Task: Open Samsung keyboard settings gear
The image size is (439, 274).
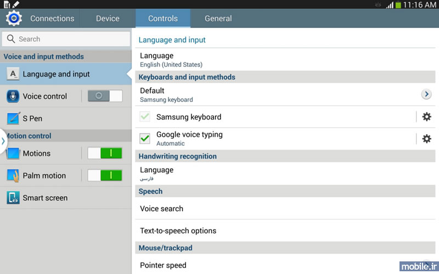Action: click(x=426, y=117)
